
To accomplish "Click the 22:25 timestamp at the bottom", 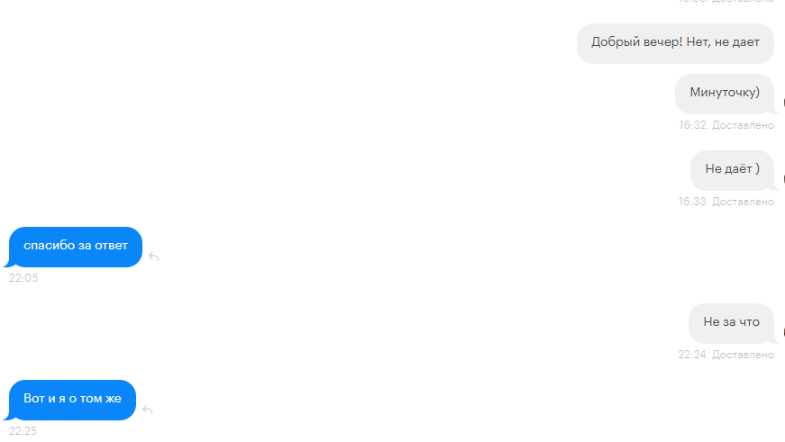I will coord(23,431).
